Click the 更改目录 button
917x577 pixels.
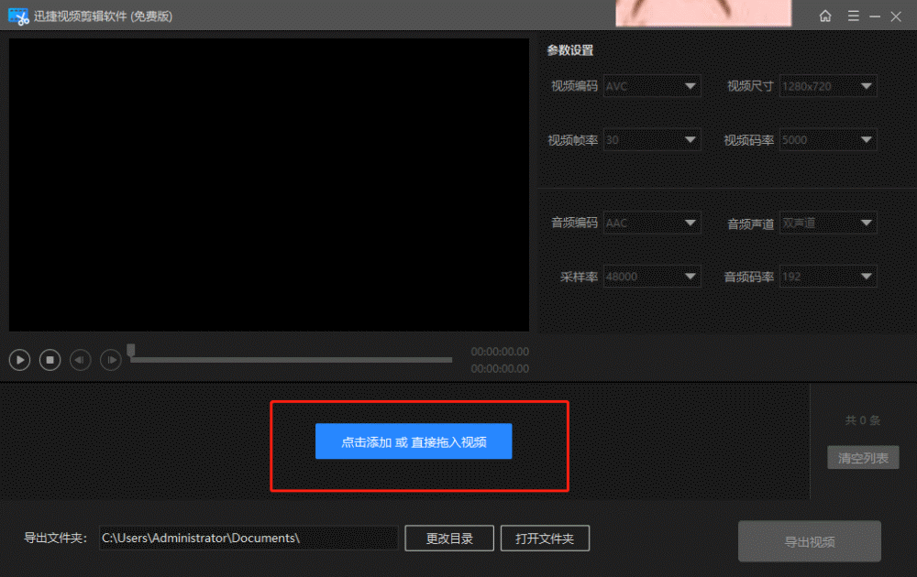(x=449, y=539)
